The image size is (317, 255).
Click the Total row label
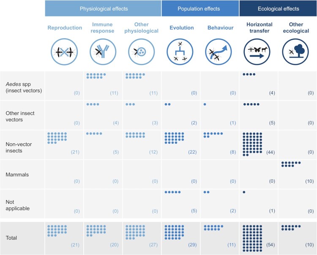11,238
